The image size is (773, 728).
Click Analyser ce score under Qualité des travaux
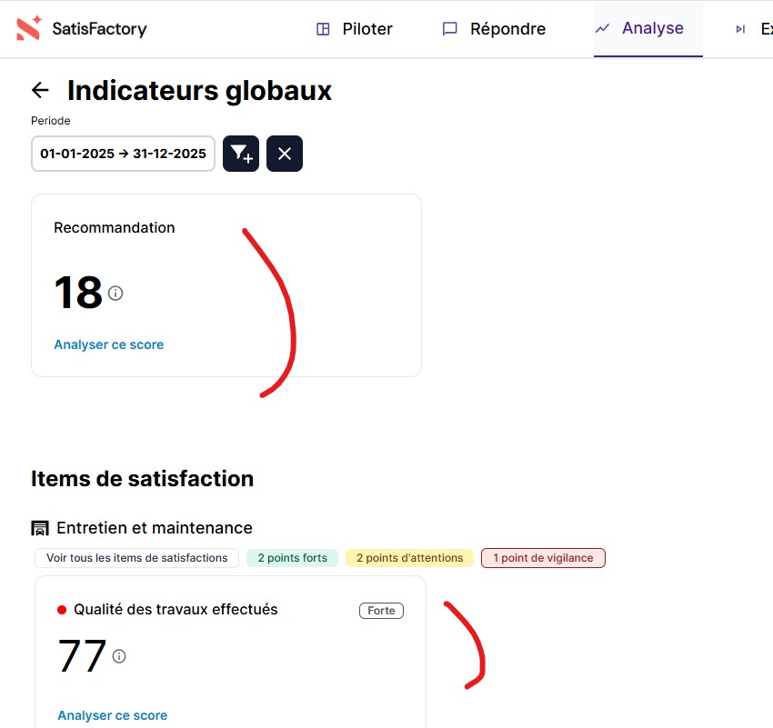coord(113,715)
